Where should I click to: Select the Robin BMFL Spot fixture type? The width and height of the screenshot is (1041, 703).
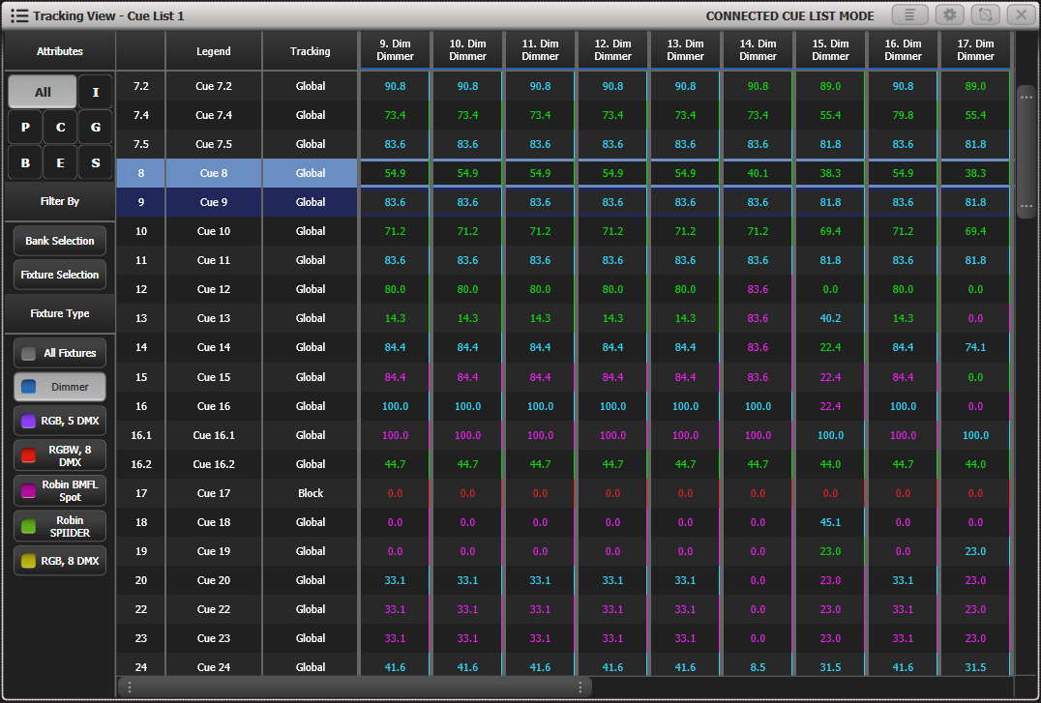tap(59, 490)
